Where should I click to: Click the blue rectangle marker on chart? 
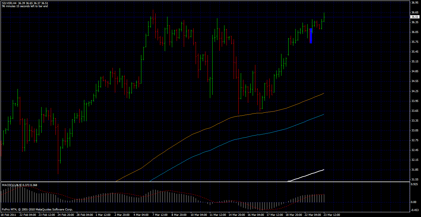311,36
